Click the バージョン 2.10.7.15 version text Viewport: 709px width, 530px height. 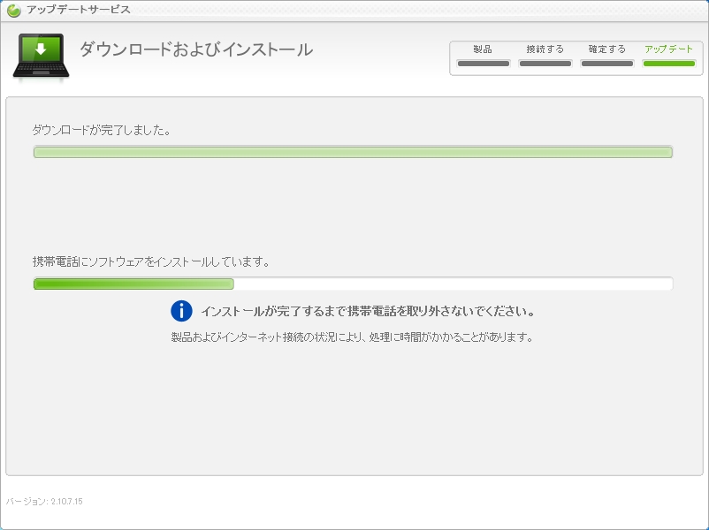(x=44, y=502)
